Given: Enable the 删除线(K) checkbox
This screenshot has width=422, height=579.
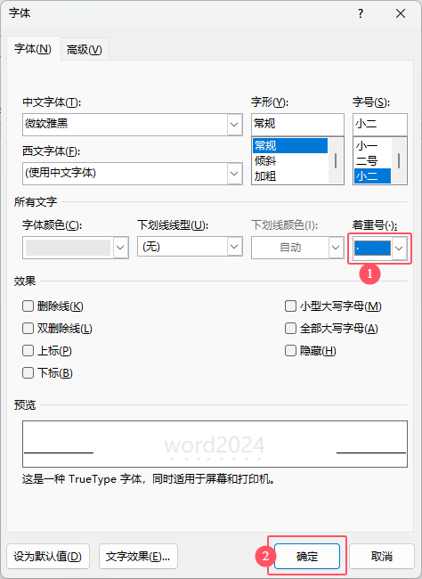Looking at the screenshot, I should (28, 306).
